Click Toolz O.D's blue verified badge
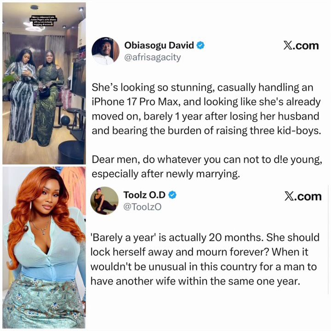Image resolution: width=331 pixels, height=331 pixels. point(172,195)
